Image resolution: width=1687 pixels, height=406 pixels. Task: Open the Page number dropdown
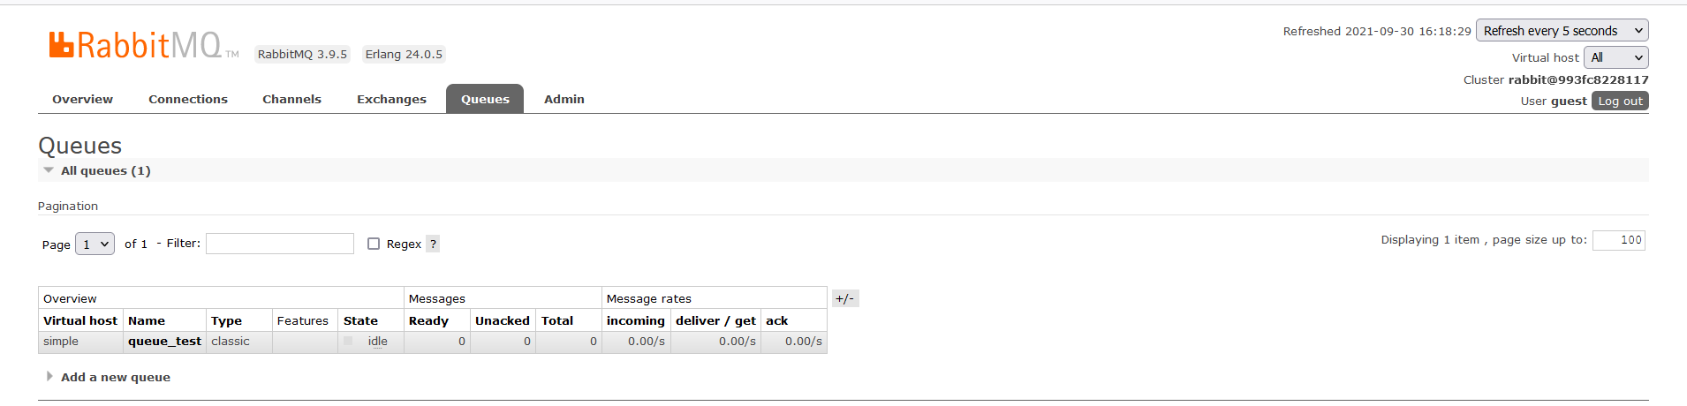click(x=95, y=244)
